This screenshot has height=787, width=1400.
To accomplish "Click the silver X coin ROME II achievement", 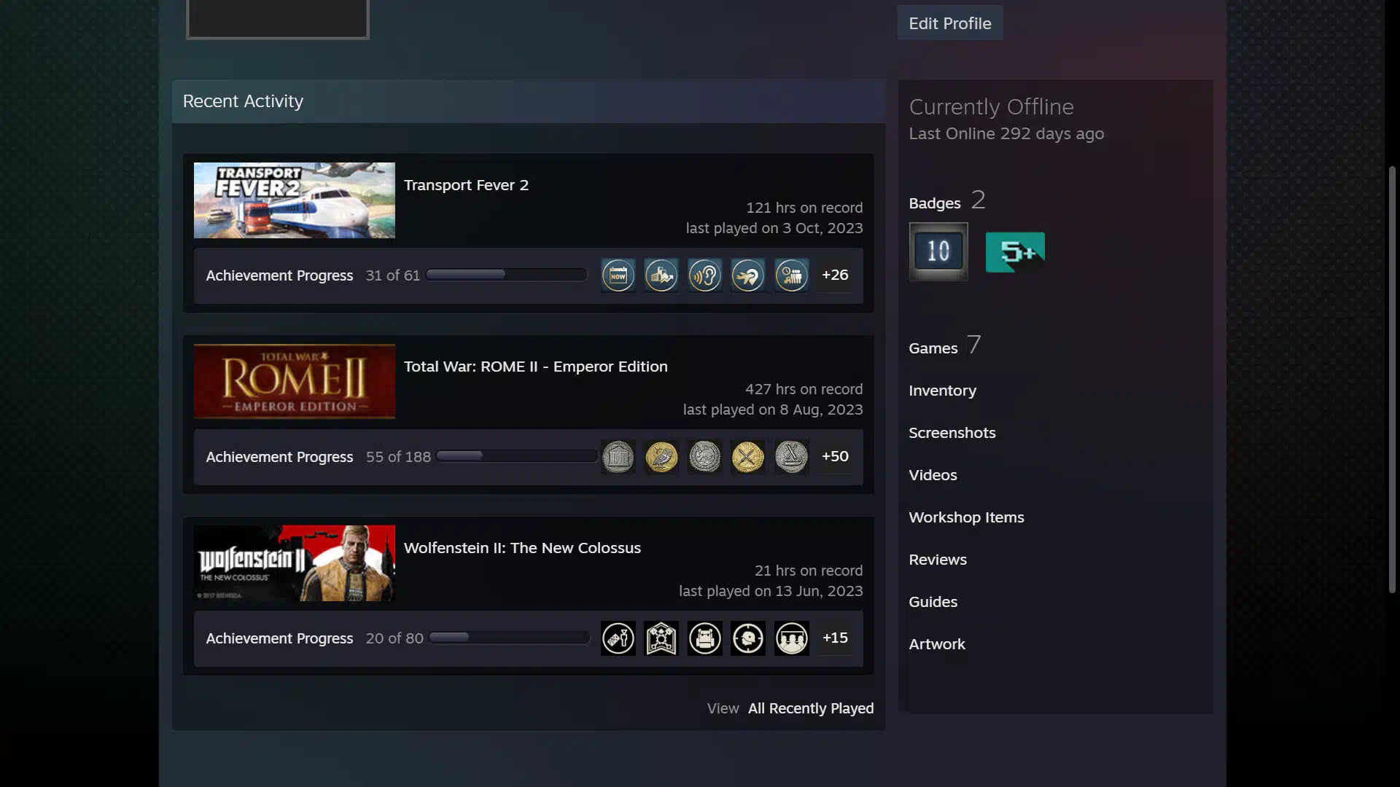I will tap(791, 457).
